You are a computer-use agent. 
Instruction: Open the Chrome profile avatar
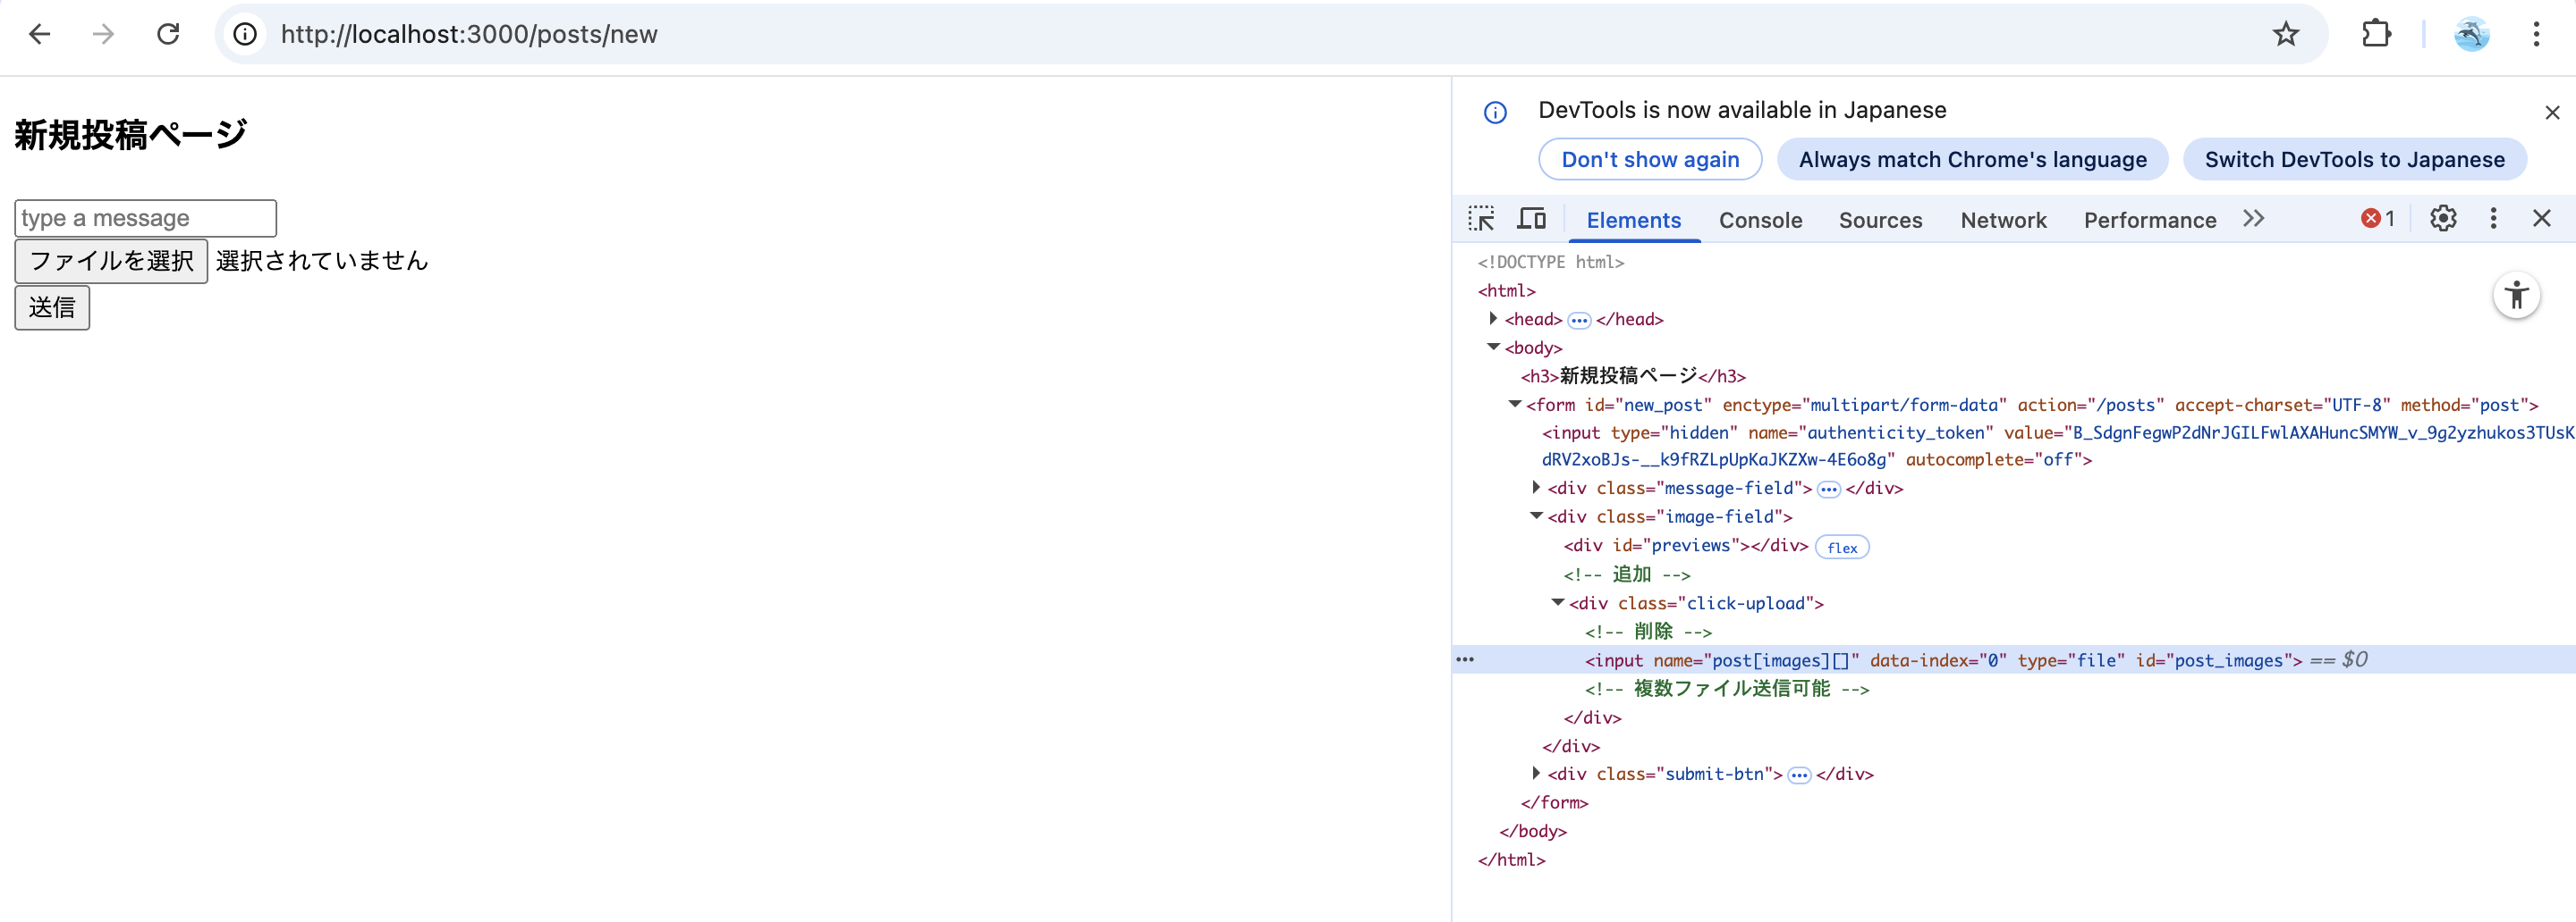pos(2471,34)
